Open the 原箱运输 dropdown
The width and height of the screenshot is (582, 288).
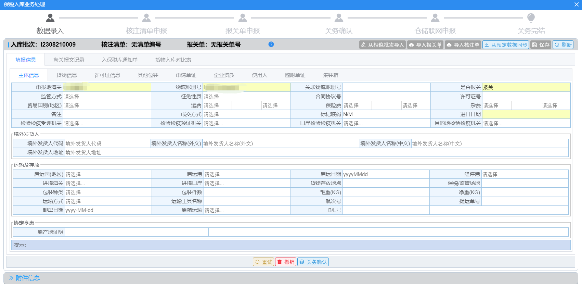click(247, 210)
